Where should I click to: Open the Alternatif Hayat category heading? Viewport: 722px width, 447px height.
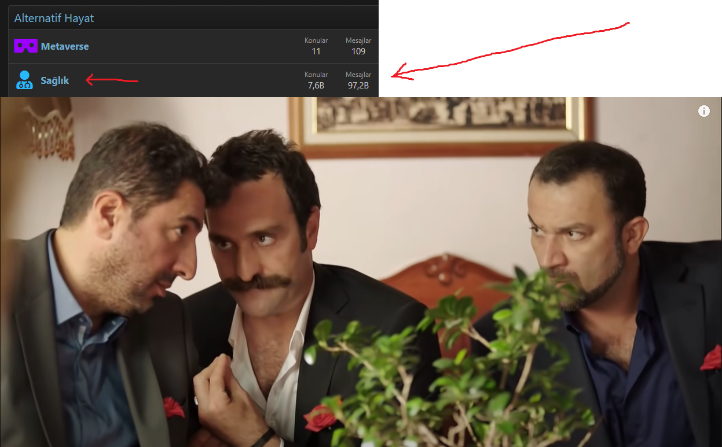pos(54,18)
